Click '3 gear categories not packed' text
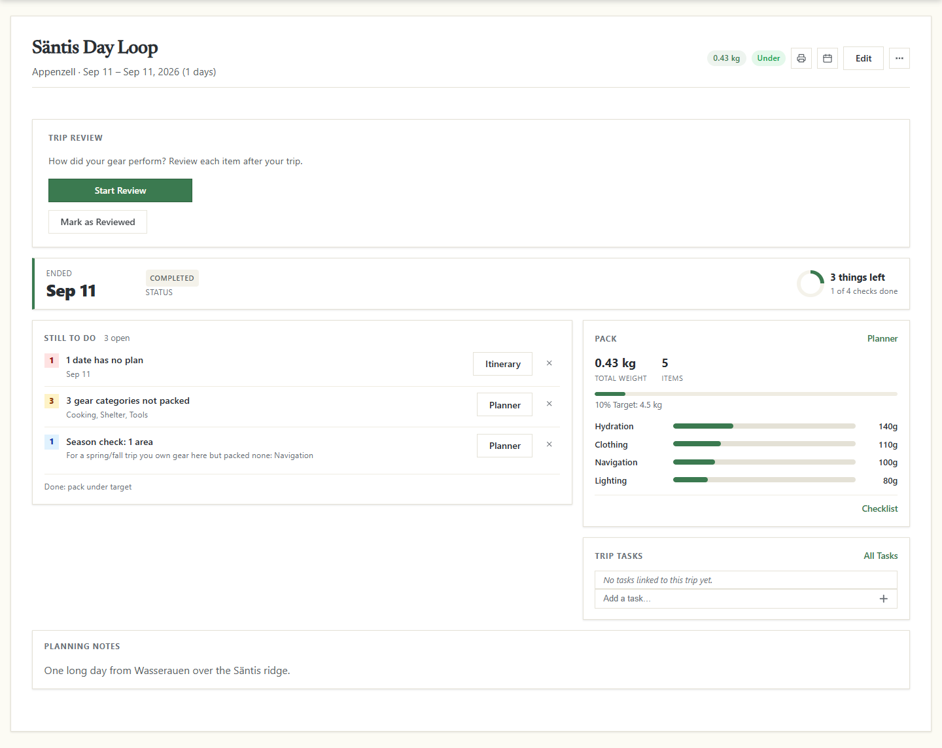942x748 pixels. pyautogui.click(x=128, y=401)
